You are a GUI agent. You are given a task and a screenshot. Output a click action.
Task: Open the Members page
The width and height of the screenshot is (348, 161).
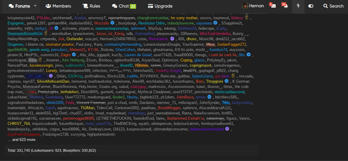(x=58, y=6)
